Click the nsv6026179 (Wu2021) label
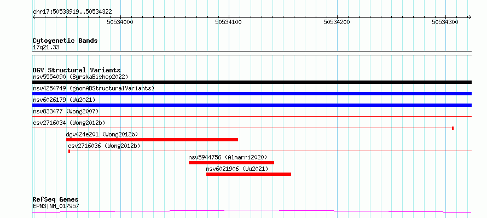This screenshot has width=487, height=218. point(64,100)
